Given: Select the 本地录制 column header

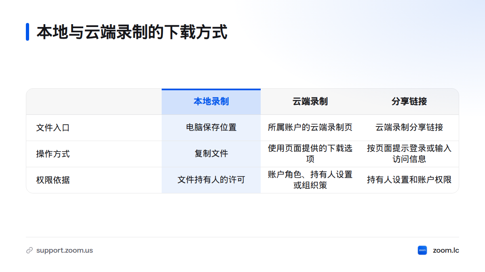Looking at the screenshot, I should [211, 102].
